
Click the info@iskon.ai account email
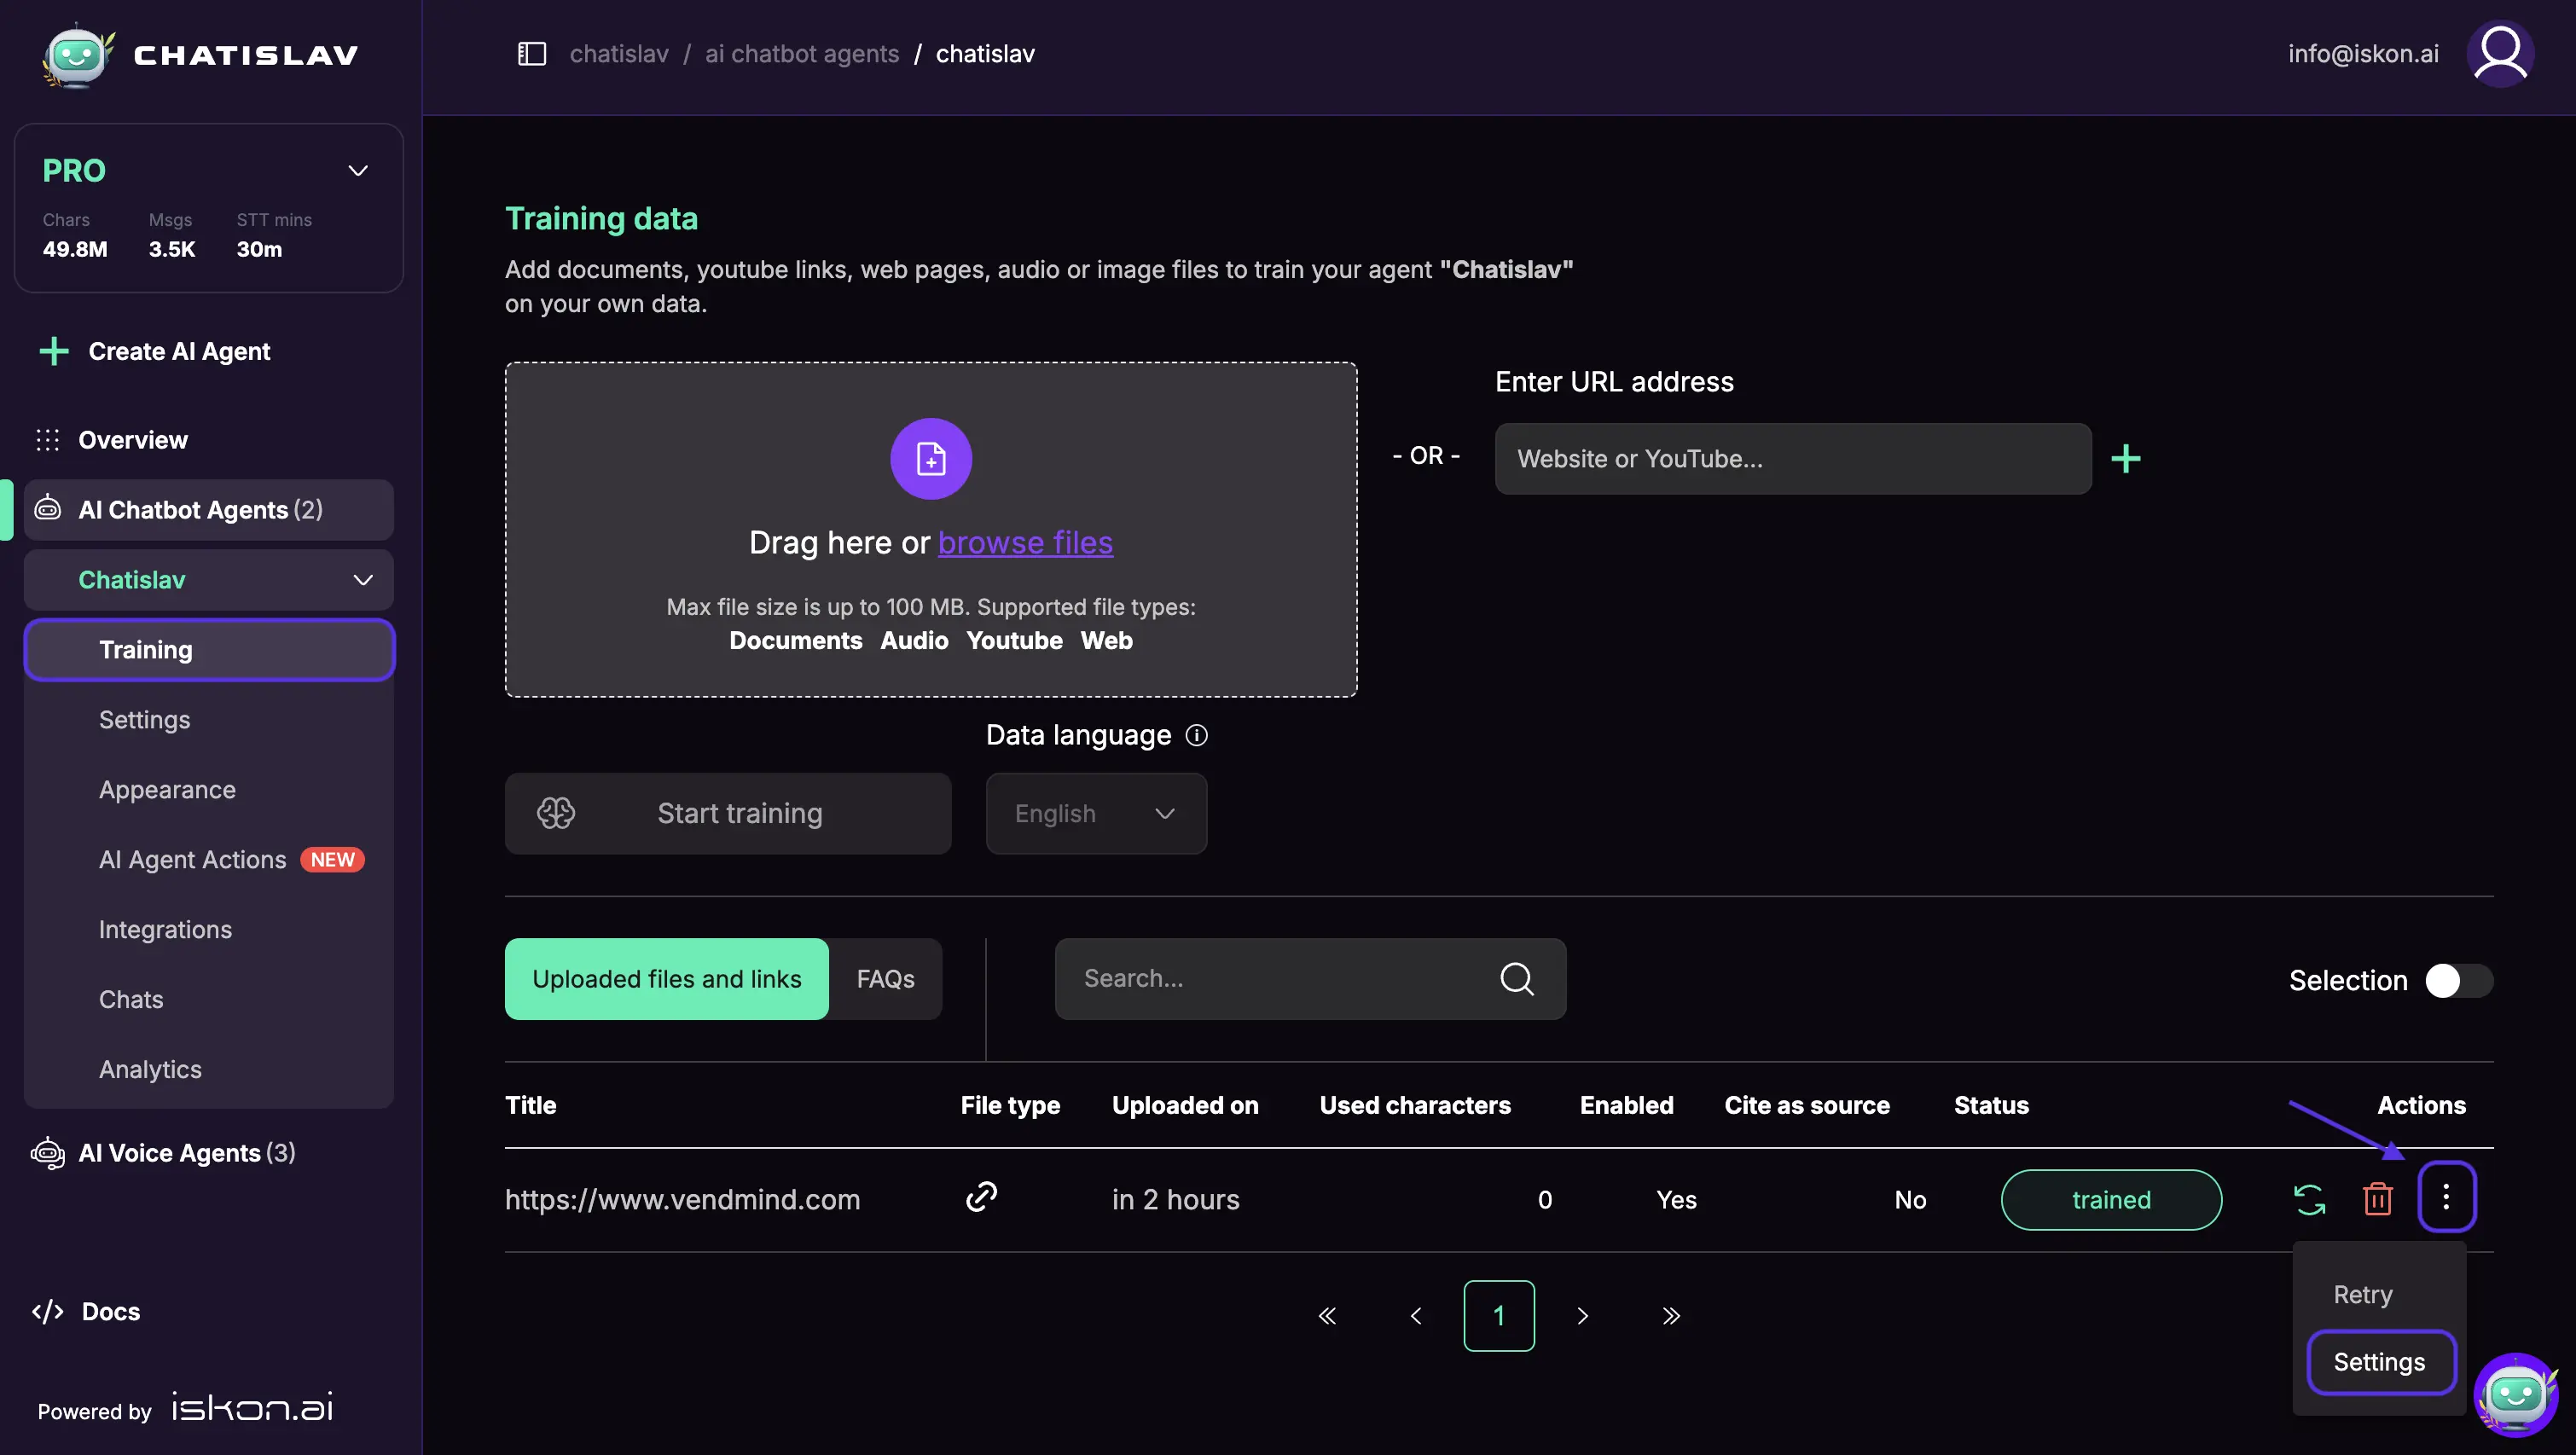2363,54
